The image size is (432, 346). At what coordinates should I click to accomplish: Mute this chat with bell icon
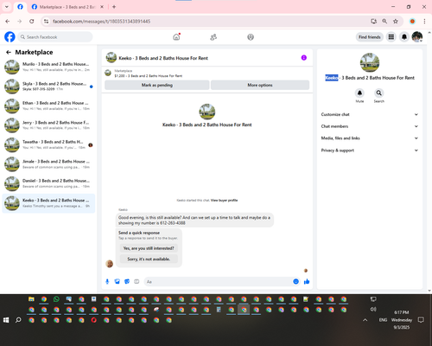[359, 93]
